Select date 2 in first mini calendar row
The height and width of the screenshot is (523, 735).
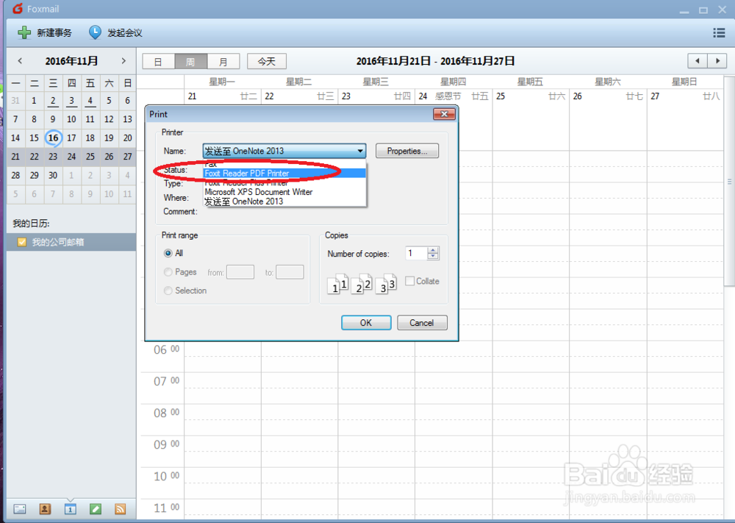coord(53,100)
